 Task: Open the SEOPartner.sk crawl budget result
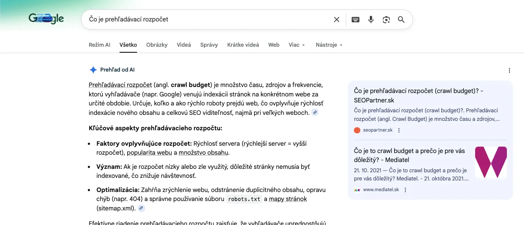tap(419, 95)
